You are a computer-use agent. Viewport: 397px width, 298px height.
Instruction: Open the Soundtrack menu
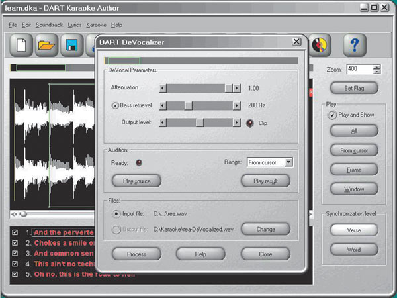50,25
